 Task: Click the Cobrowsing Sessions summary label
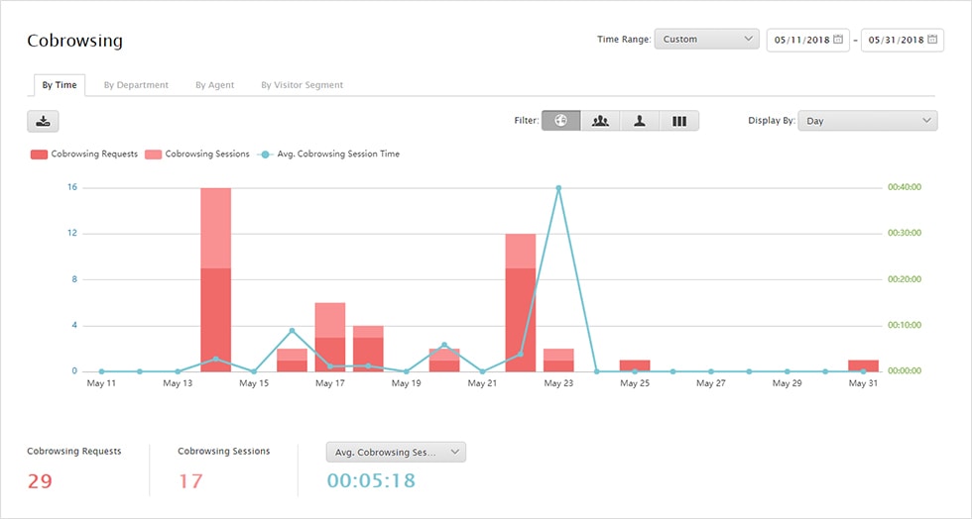click(x=224, y=452)
